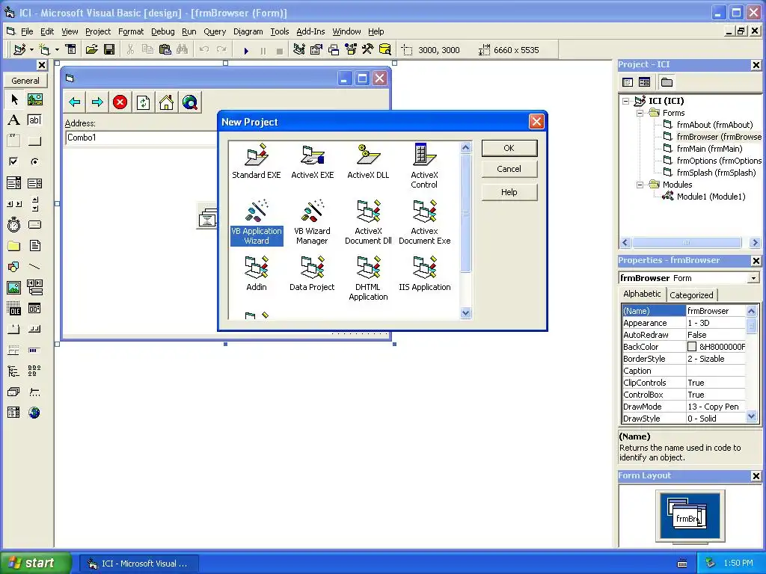Open the Add Project dropdown arrow
766x574 pixels.
(x=31, y=50)
